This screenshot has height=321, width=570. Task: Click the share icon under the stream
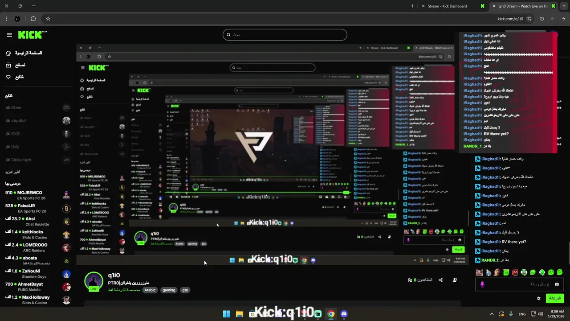pyautogui.click(x=440, y=280)
